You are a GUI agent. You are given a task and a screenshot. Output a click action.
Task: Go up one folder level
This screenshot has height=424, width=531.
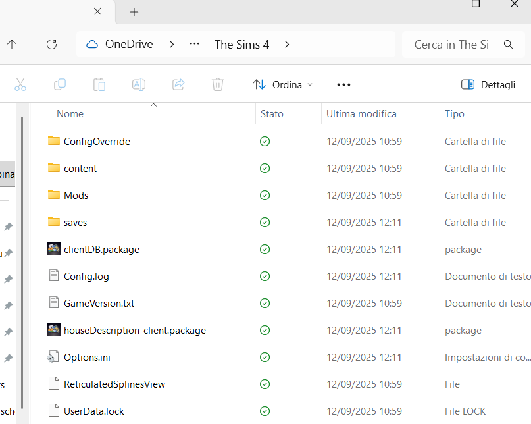(x=12, y=44)
